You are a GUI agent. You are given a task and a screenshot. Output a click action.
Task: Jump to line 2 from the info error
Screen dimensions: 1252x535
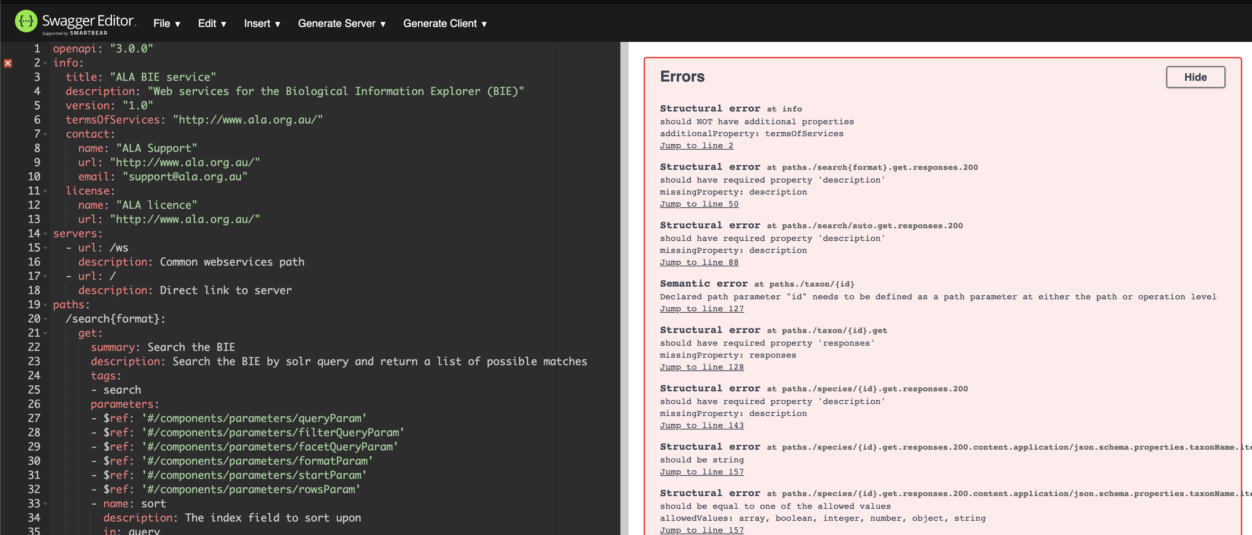tap(696, 145)
